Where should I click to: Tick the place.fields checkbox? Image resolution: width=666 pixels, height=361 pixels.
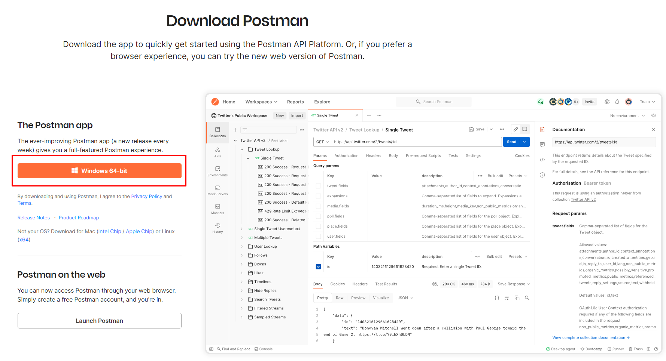318,226
